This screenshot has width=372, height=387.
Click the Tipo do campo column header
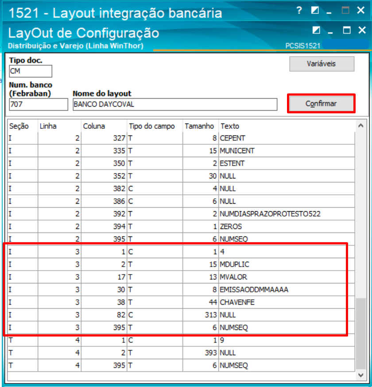[x=155, y=126]
